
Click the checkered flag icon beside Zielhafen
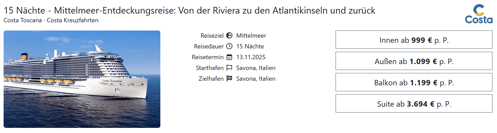[229, 78]
